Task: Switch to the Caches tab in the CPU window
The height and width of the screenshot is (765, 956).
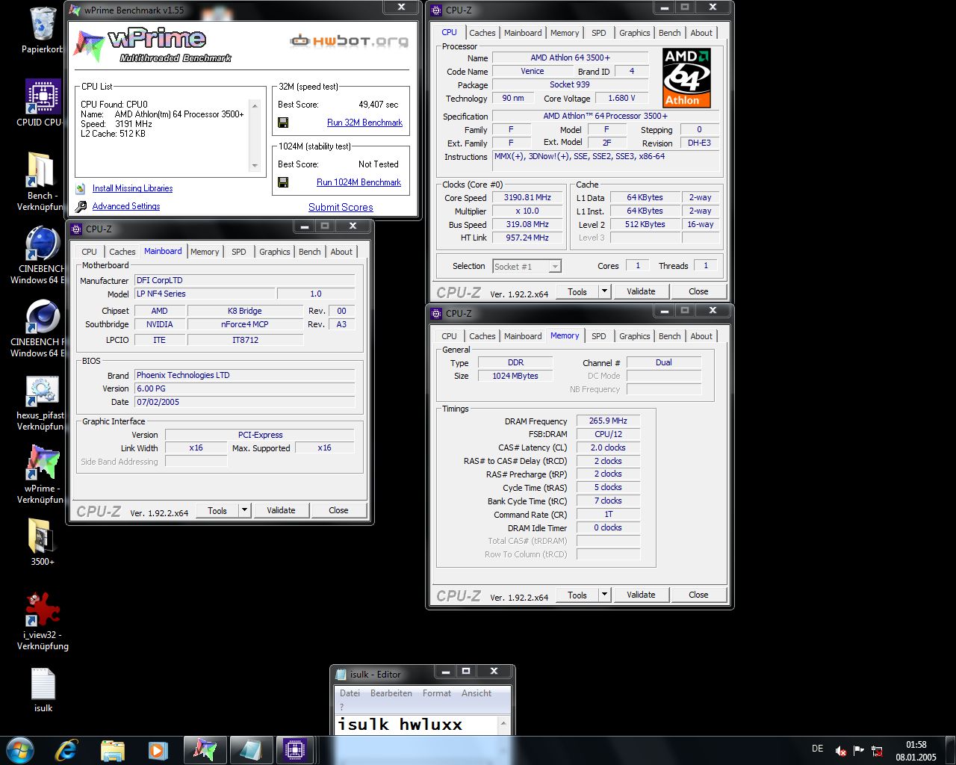Action: 482,33
